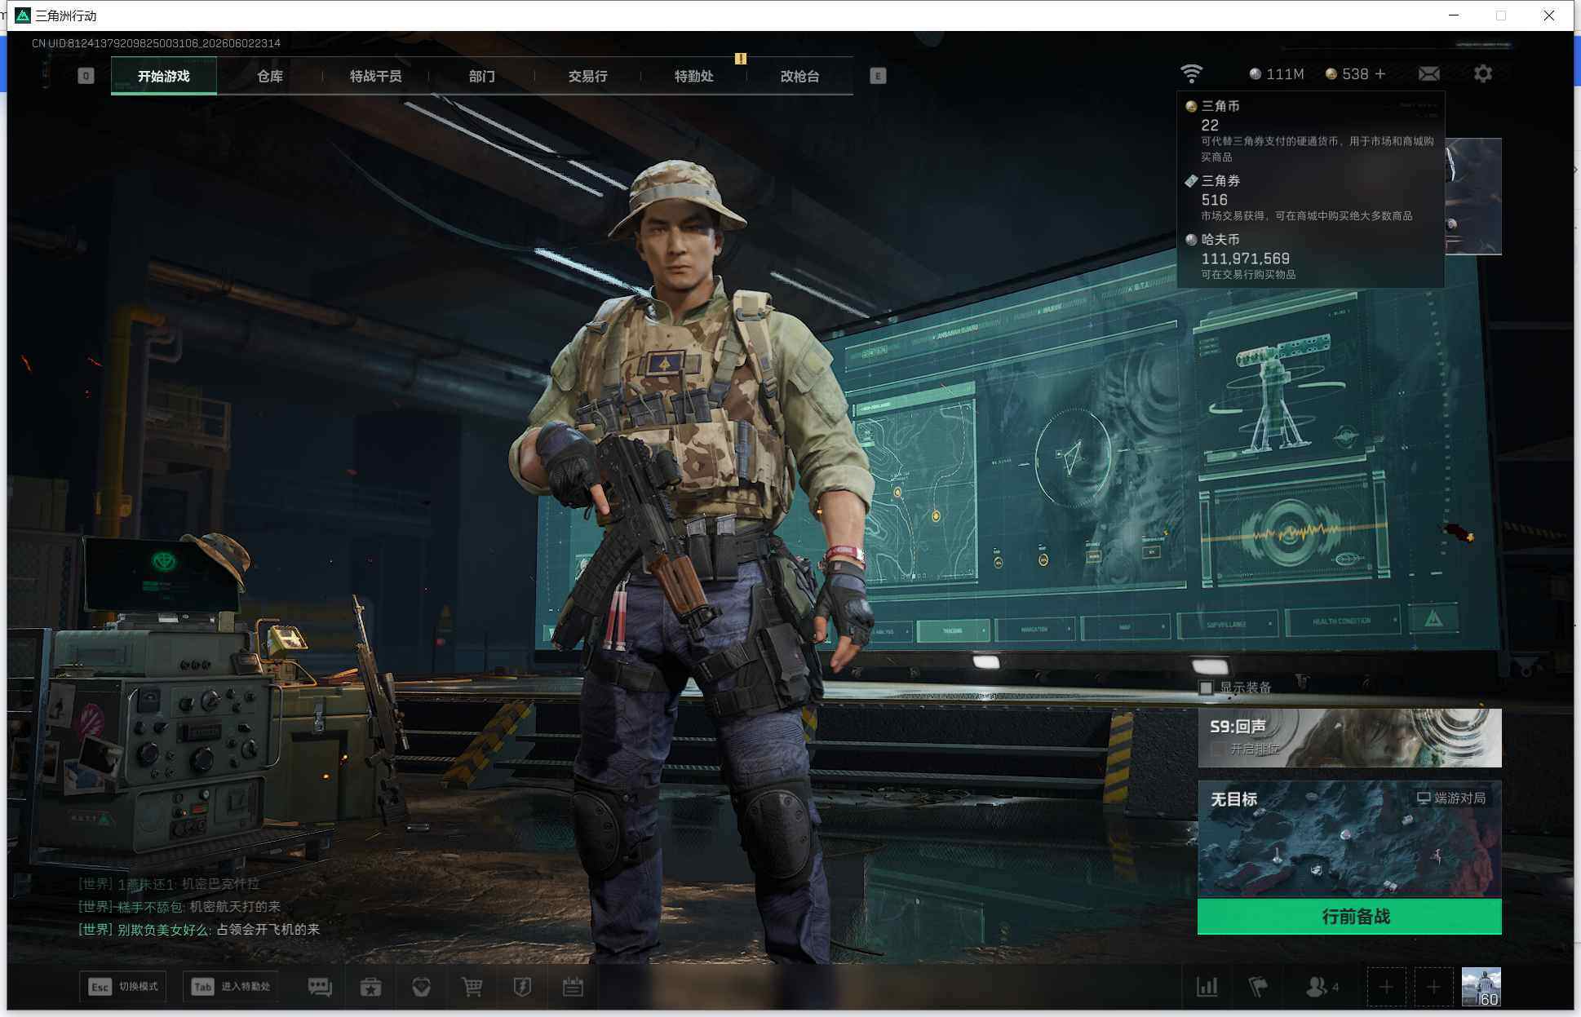1581x1017 pixels.
Task: Open the 仓库 tab
Action: (270, 76)
